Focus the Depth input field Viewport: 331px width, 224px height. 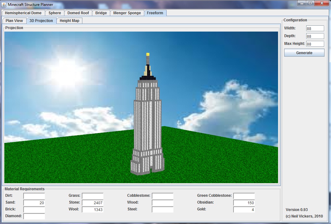[315, 36]
